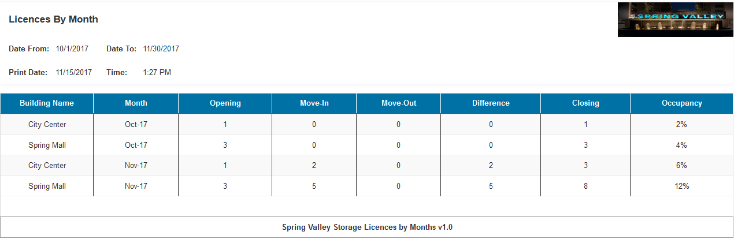Click the Month column header
Screen dimensions: 734x239
[x=136, y=103]
